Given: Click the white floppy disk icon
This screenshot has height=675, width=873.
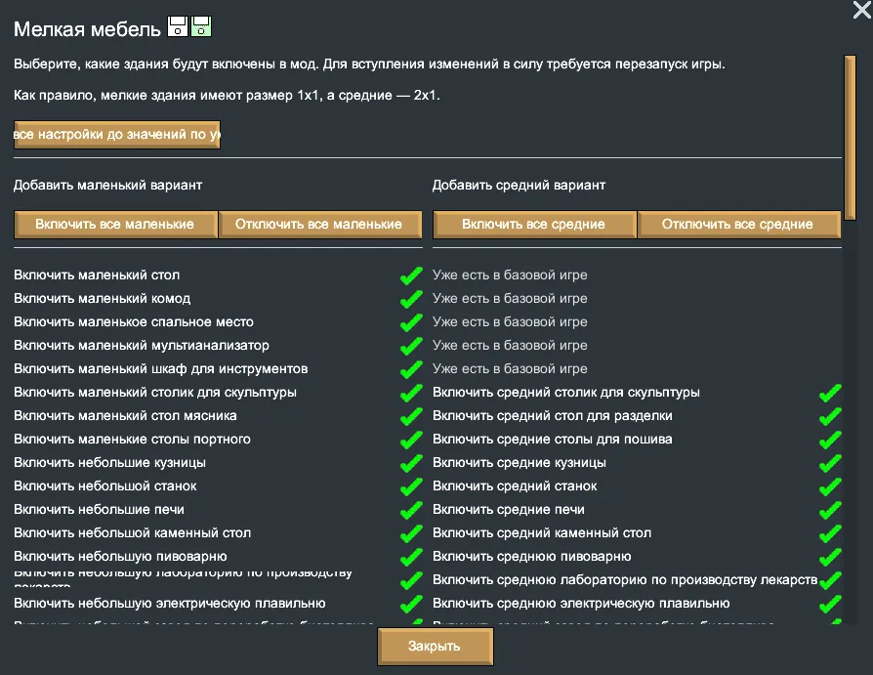Looking at the screenshot, I should (x=178, y=26).
